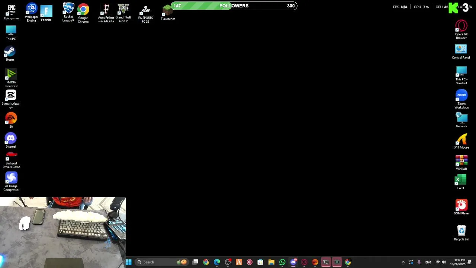
Task: Select the This PC icon below Epic Games
Action: tap(11, 33)
